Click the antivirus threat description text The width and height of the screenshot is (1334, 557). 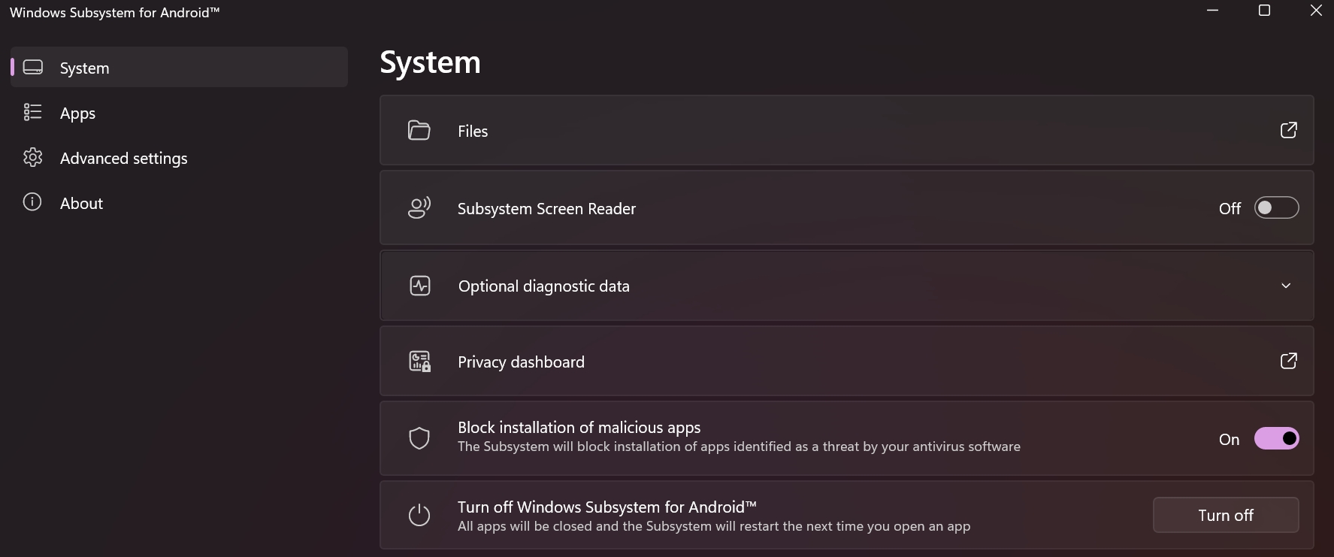[x=739, y=447]
